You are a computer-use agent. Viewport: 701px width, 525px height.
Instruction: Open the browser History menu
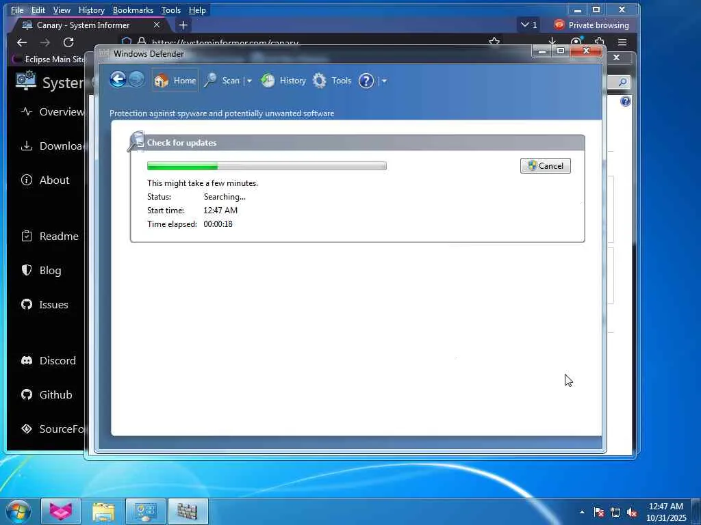91,10
